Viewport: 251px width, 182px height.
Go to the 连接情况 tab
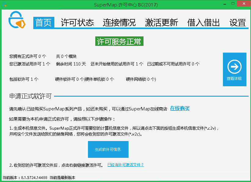pyautogui.click(x=119, y=23)
